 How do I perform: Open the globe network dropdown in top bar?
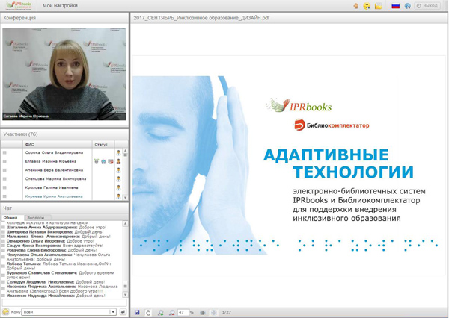(x=408, y=6)
